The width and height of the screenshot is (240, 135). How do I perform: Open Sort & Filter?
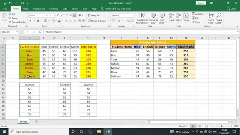pos(211,18)
